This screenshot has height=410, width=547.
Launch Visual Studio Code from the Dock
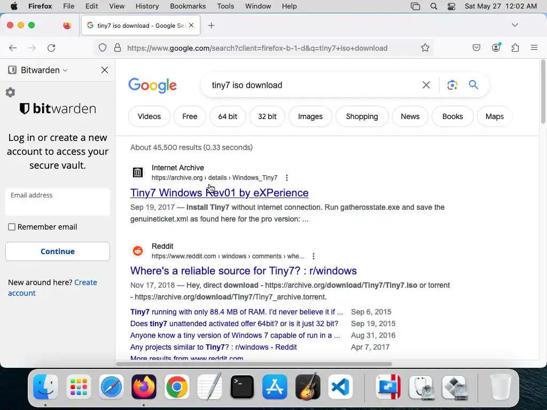340,387
